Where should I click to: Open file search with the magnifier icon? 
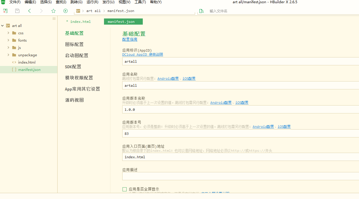(202, 11)
